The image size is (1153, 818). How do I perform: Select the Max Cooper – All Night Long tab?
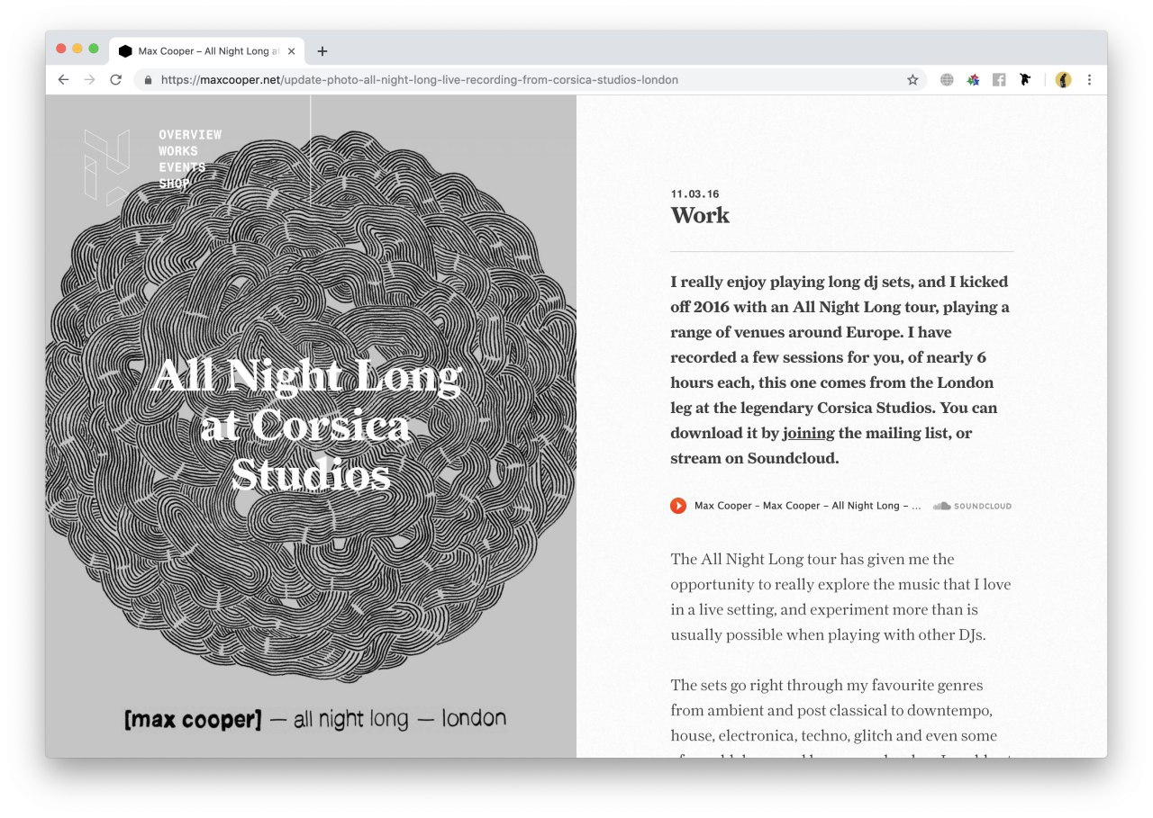click(x=207, y=51)
